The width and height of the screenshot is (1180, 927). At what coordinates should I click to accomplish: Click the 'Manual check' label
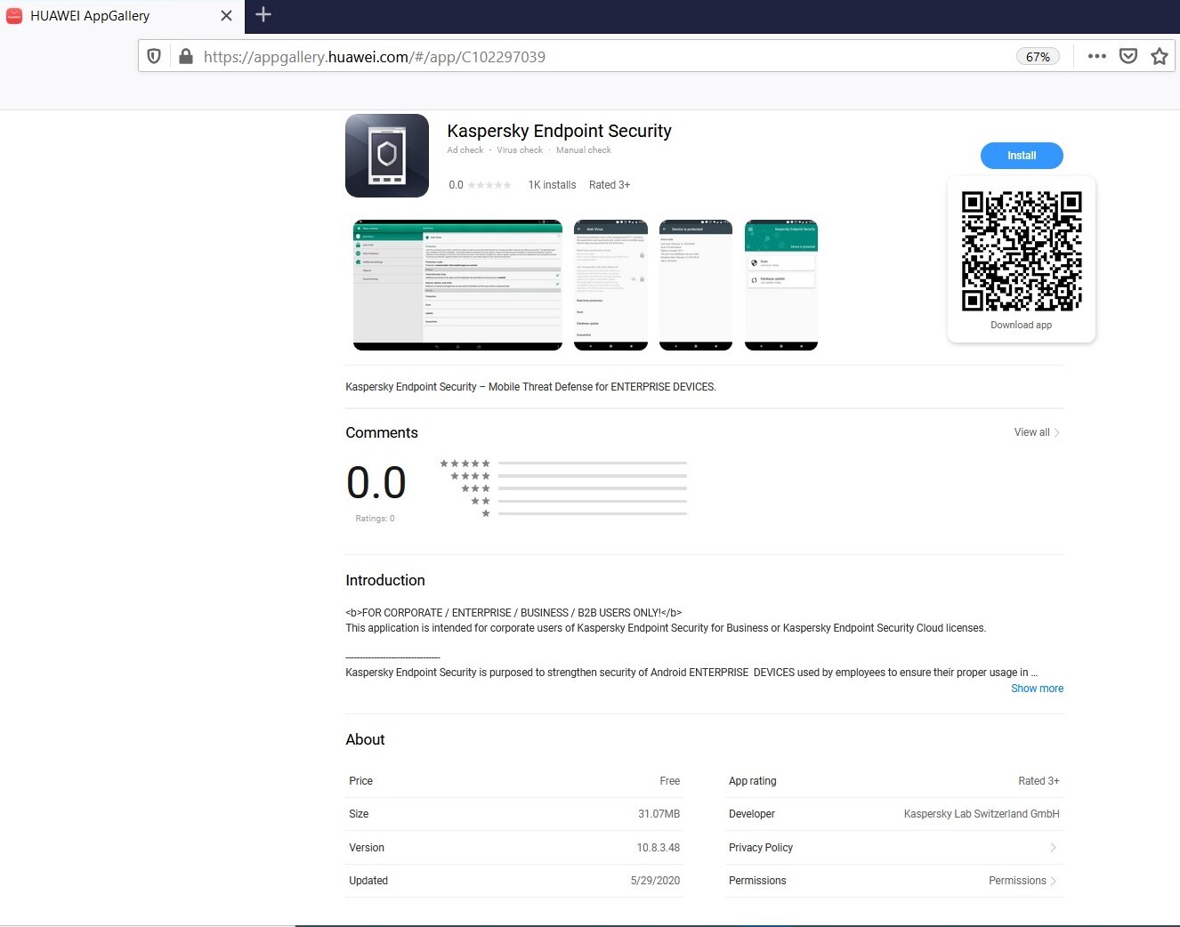pyautogui.click(x=584, y=150)
